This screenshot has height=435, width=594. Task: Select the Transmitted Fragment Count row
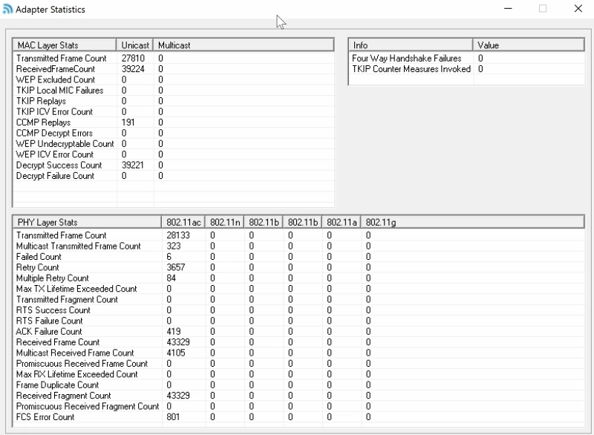click(x=298, y=299)
